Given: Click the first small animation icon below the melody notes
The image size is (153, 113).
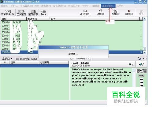Looking at the screenshot, I should pyautogui.click(x=142, y=79).
